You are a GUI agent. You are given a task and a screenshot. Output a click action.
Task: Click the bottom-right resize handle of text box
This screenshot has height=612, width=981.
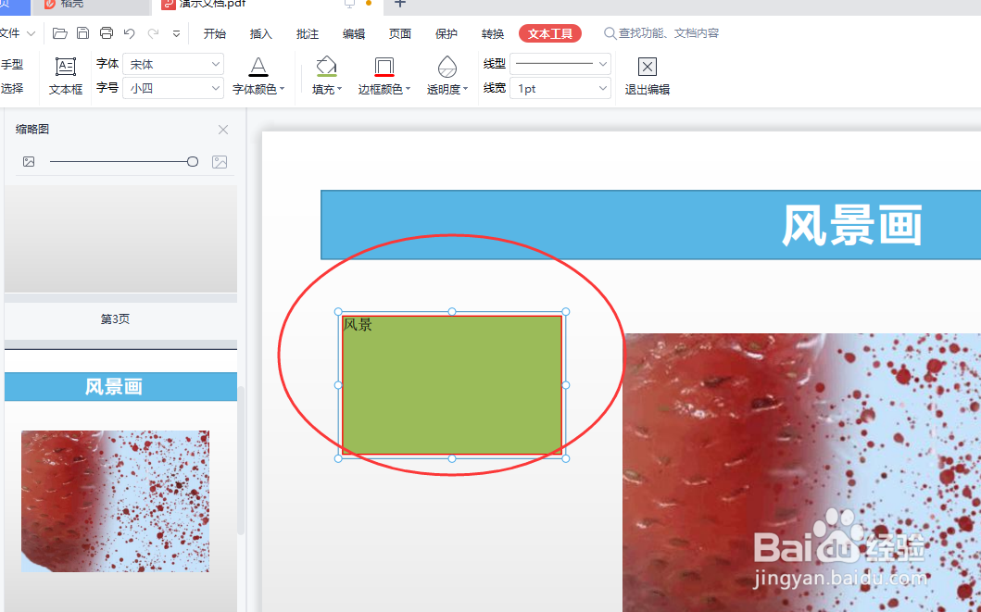[566, 459]
